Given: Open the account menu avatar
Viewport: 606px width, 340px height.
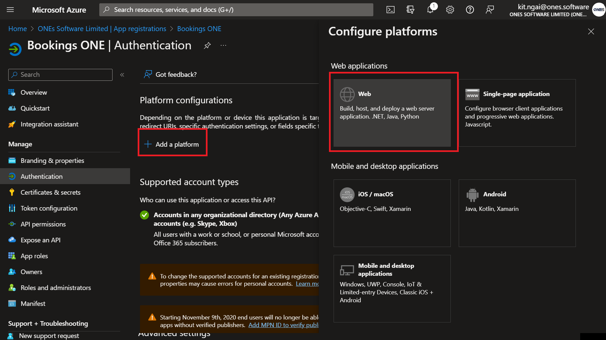Looking at the screenshot, I should 598,10.
